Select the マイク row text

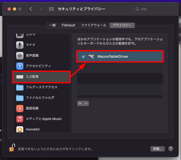tap(30, 45)
